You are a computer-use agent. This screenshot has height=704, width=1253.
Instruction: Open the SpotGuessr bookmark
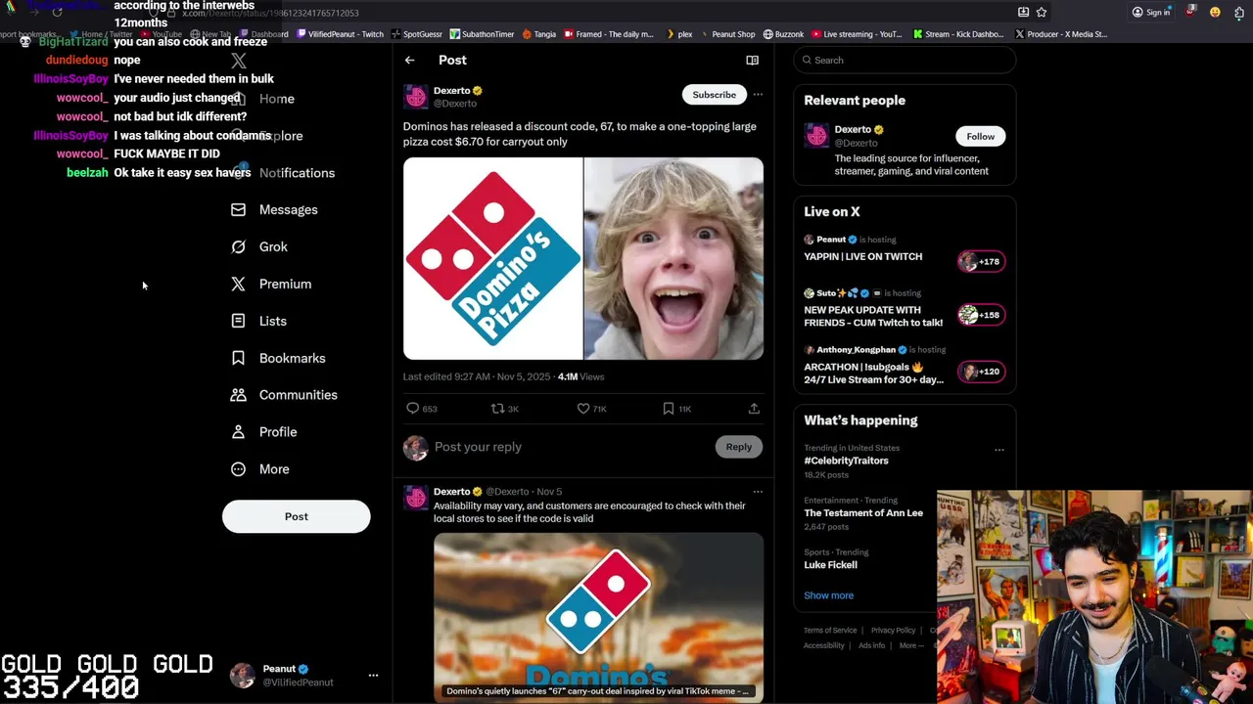[x=416, y=34]
